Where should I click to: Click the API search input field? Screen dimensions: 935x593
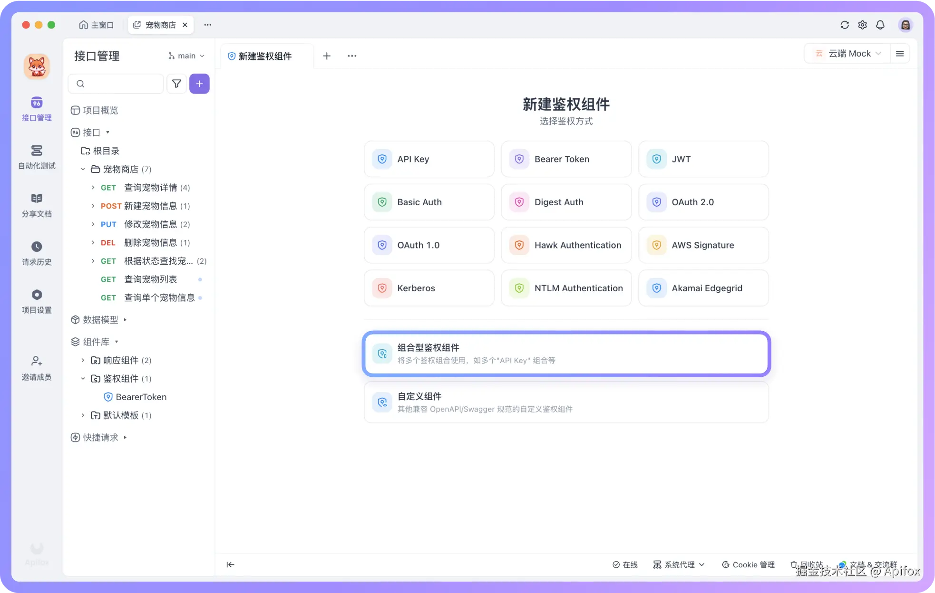click(116, 84)
